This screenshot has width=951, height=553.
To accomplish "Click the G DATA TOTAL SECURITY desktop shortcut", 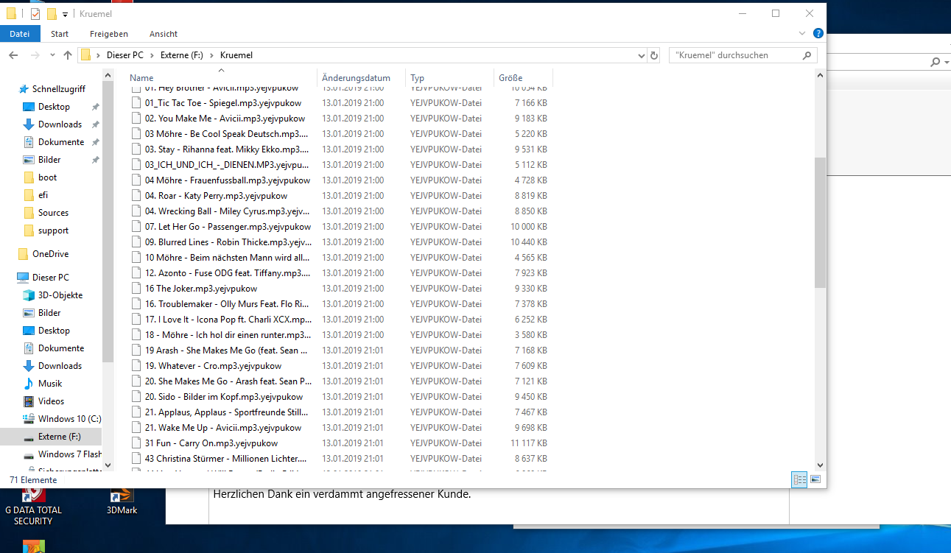I will [33, 504].
